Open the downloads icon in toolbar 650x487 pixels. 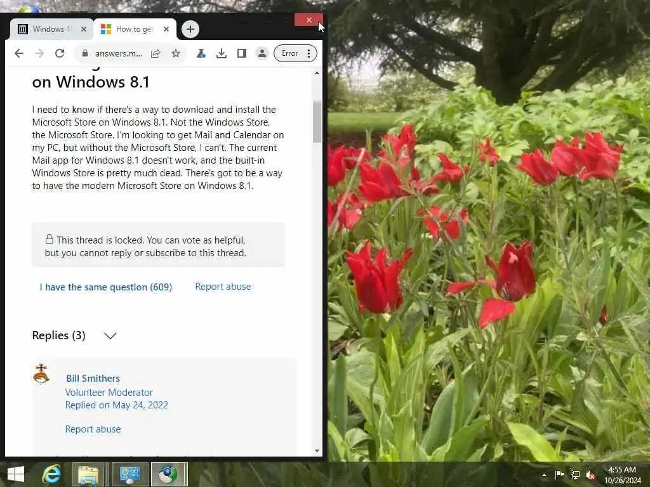[222, 53]
